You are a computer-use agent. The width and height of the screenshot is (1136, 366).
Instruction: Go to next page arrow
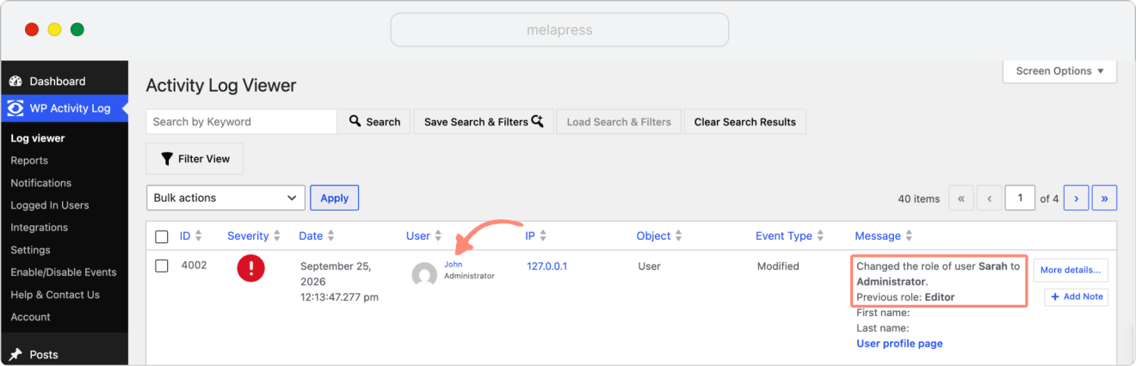click(1077, 198)
